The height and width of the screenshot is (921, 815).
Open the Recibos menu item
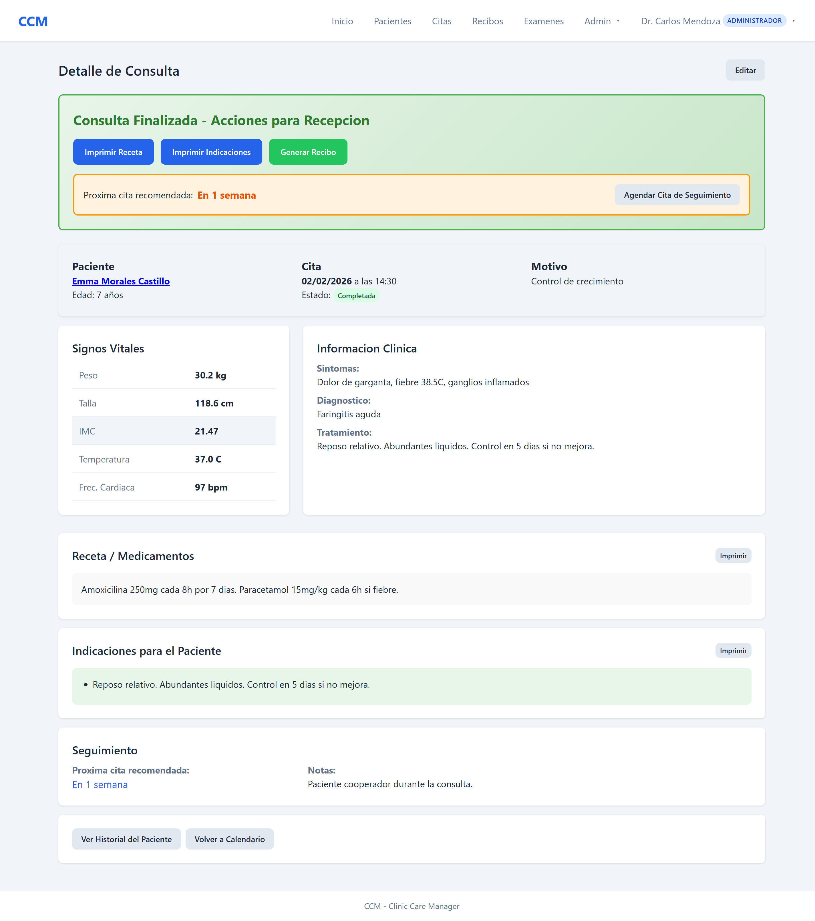tap(487, 21)
